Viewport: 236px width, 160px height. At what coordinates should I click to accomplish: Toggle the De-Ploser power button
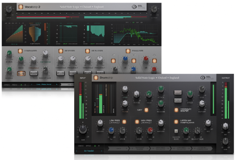tap(86, 51)
